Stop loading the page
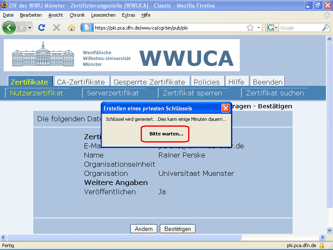The image size is (333, 250). click(x=56, y=27)
